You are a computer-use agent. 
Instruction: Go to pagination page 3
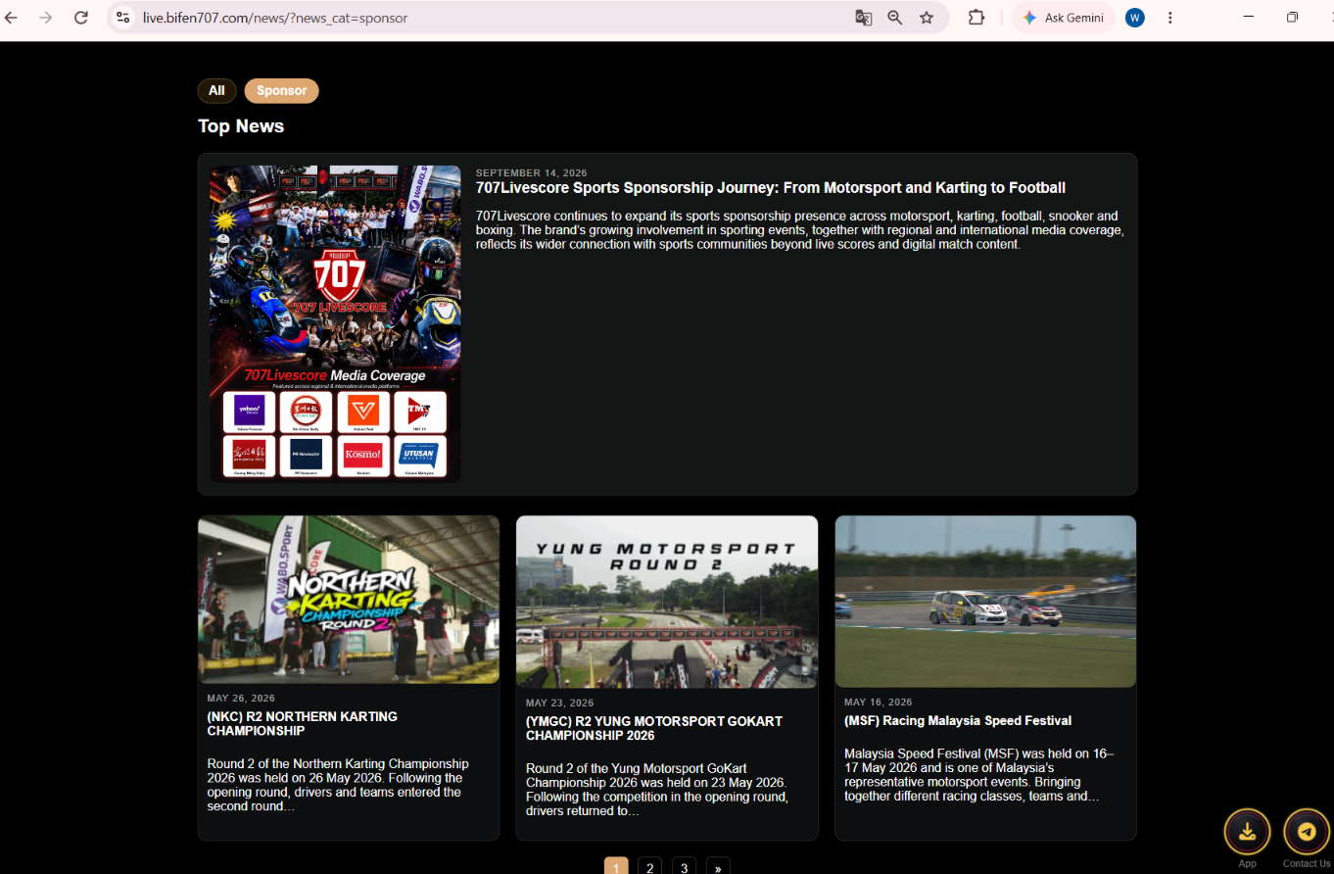(x=685, y=867)
